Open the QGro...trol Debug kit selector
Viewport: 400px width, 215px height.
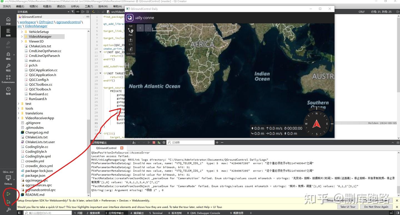tap(8, 178)
